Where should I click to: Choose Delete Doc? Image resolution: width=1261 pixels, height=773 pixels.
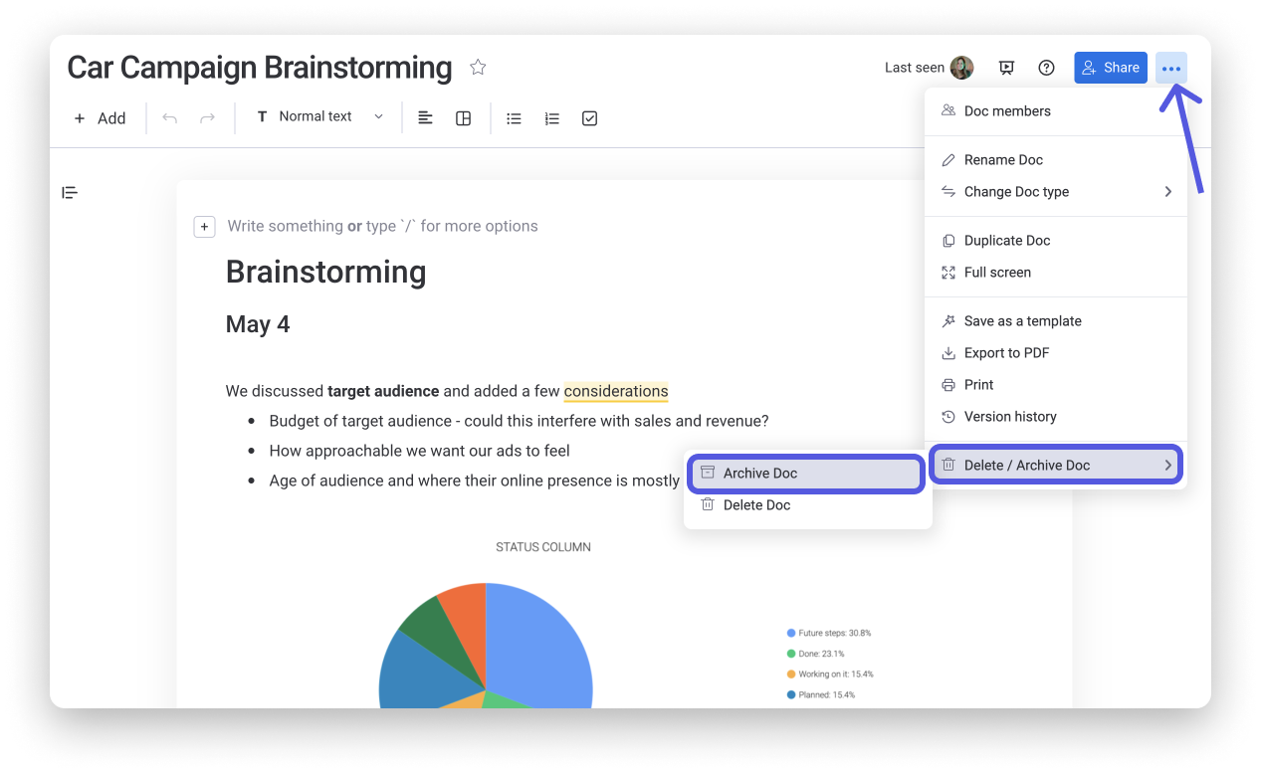click(x=806, y=505)
